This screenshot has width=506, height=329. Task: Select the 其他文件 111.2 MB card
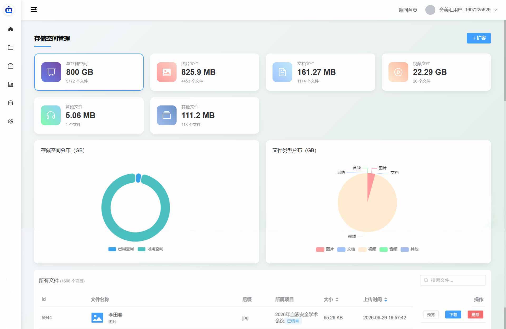tap(205, 115)
